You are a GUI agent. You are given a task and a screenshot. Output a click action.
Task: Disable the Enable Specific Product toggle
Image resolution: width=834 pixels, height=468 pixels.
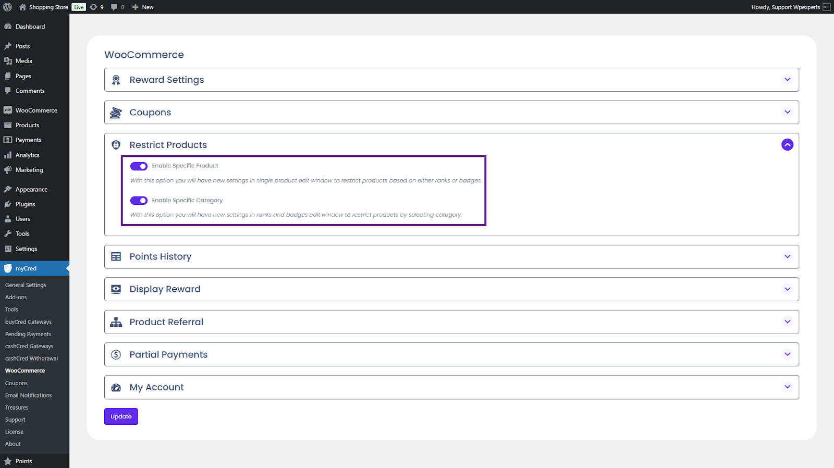point(139,166)
